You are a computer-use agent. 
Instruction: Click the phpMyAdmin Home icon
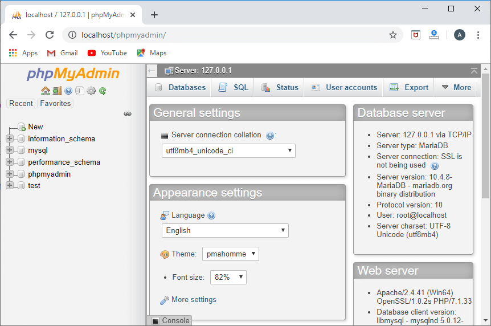point(46,91)
